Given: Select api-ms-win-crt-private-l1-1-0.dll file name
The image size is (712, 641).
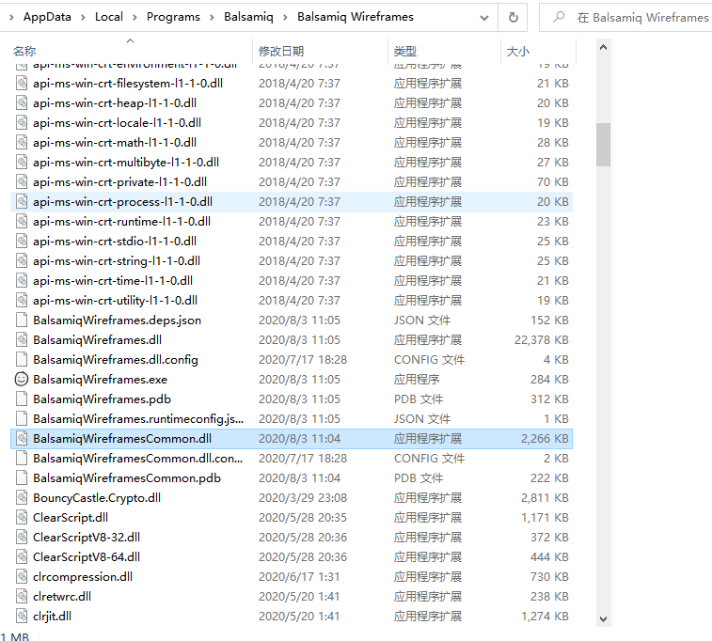Looking at the screenshot, I should coord(119,182).
